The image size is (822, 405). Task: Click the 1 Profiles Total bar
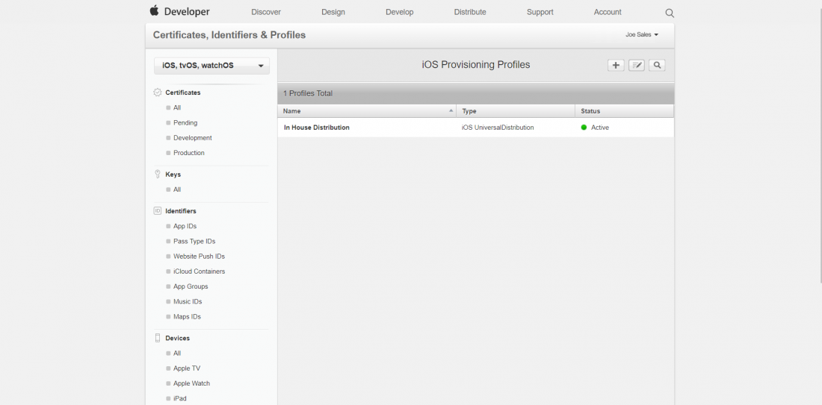coord(475,94)
